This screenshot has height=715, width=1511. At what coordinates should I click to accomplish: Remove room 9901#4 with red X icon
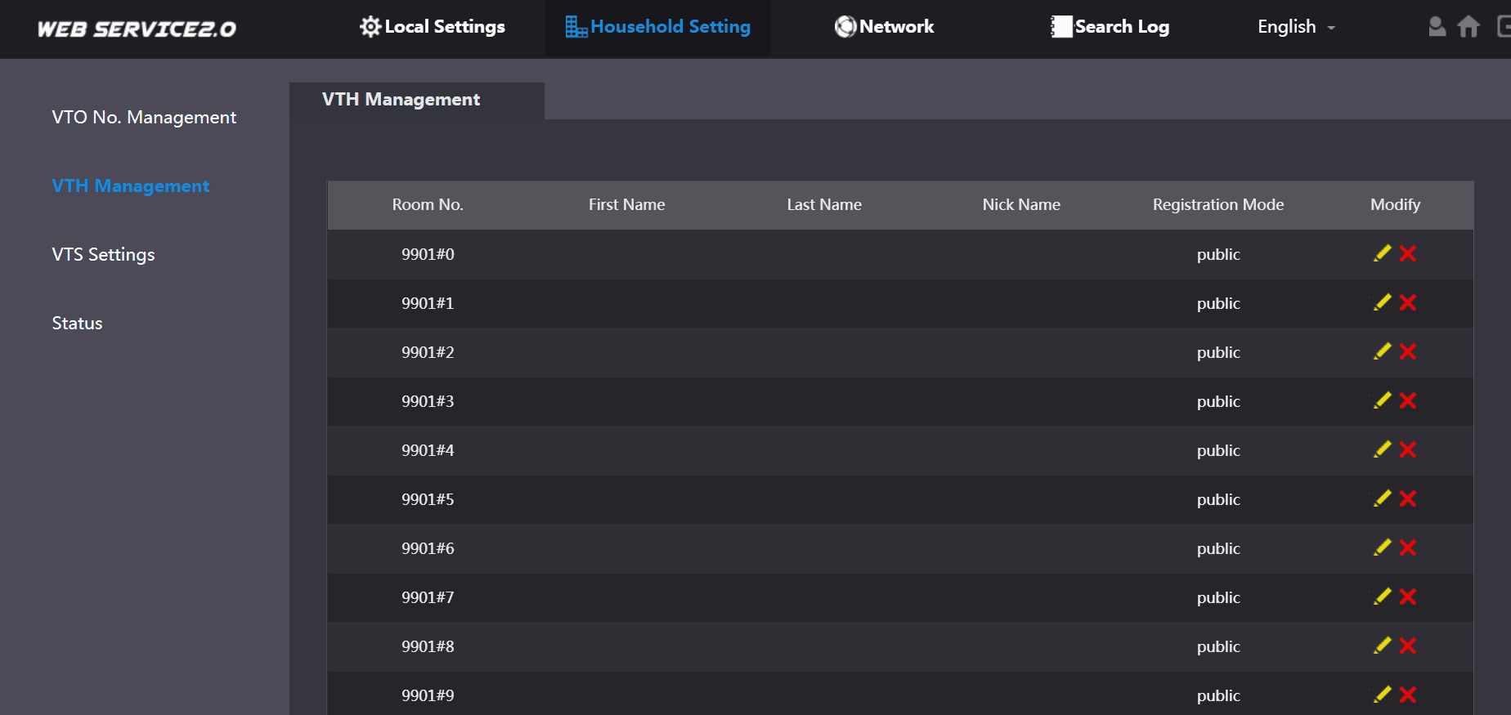tap(1407, 449)
